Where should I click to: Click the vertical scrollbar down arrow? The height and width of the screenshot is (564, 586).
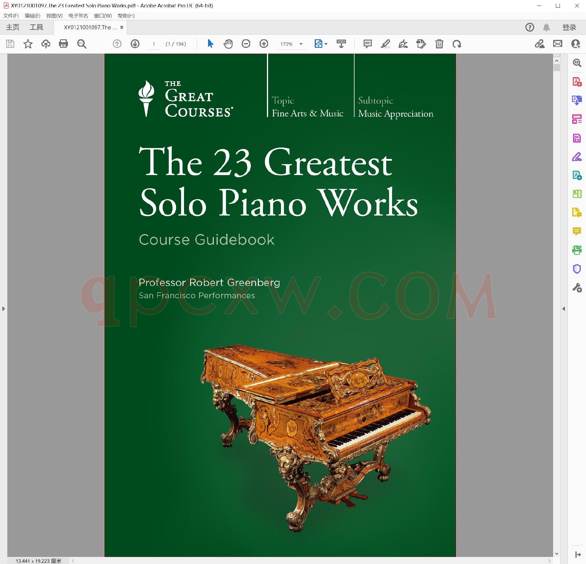point(556,554)
